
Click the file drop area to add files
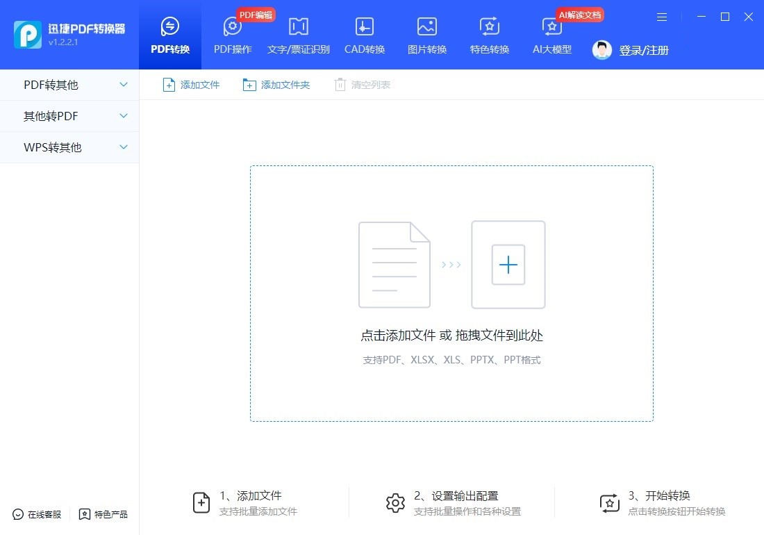pos(451,292)
